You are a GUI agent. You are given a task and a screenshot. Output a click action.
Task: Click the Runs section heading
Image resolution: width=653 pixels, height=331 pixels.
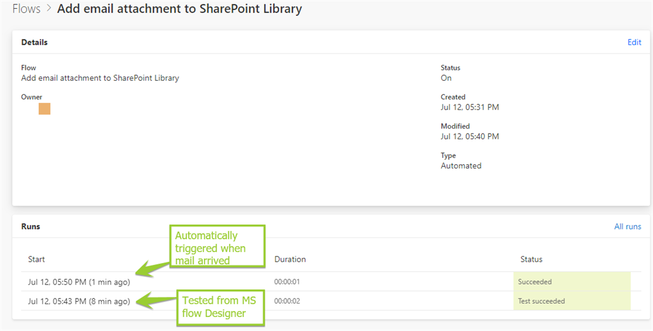click(31, 226)
